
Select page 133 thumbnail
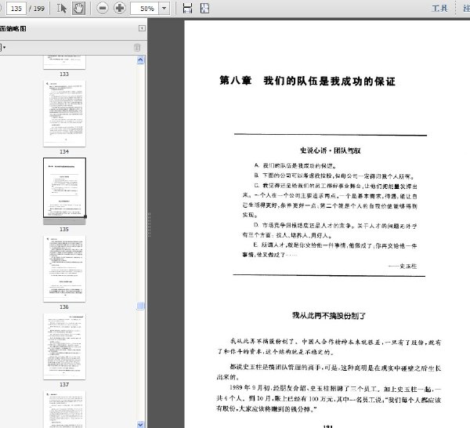64,62
